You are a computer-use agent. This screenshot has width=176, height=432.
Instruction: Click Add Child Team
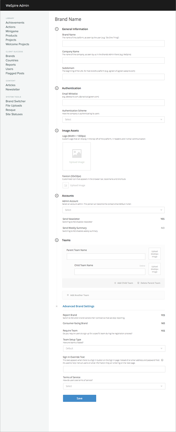point(125,283)
